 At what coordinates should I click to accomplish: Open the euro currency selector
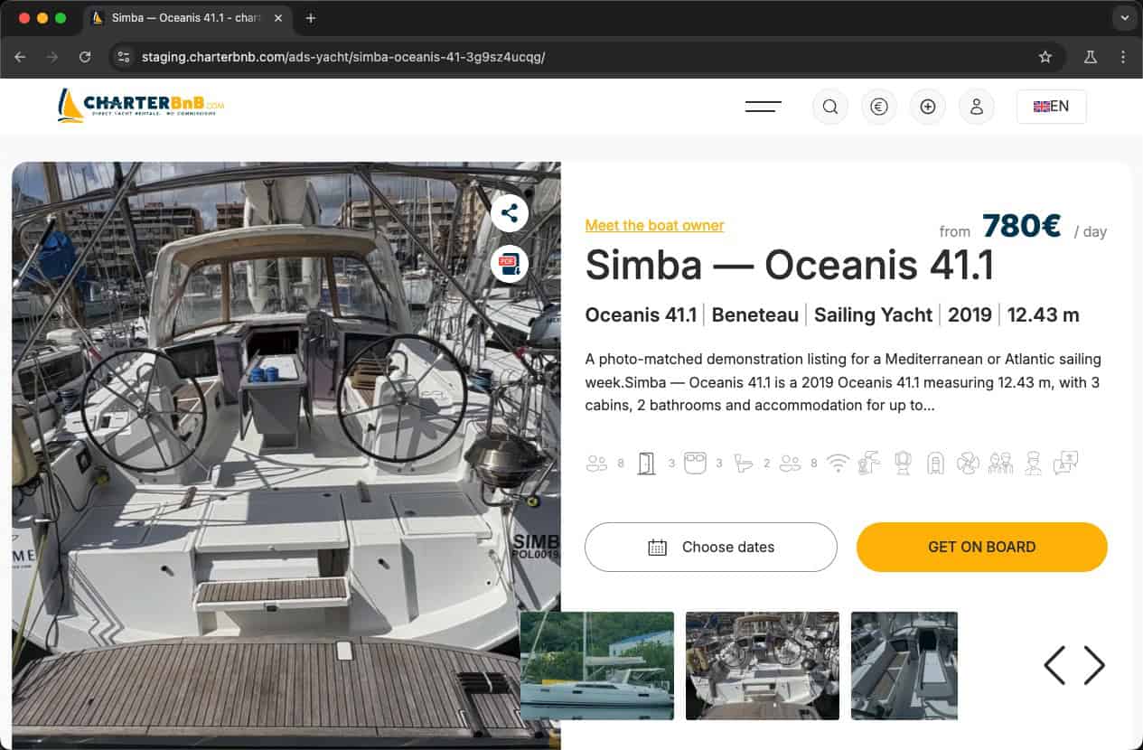pos(878,107)
